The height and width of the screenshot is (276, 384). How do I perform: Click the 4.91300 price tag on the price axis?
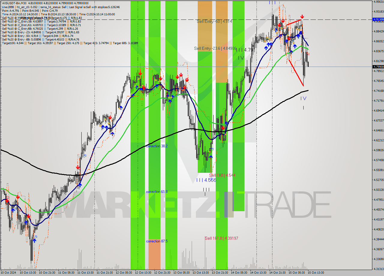pos(378,19)
